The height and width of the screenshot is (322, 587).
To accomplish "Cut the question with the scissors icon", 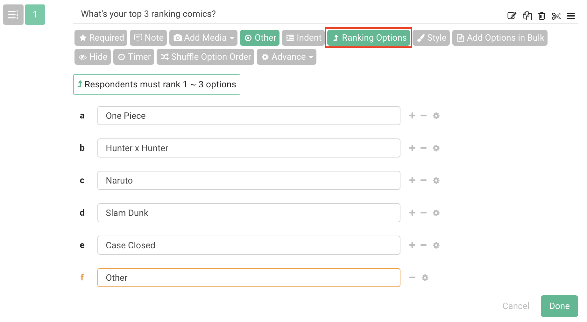I will pyautogui.click(x=556, y=16).
